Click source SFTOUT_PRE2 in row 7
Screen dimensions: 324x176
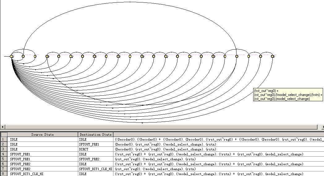43,169
